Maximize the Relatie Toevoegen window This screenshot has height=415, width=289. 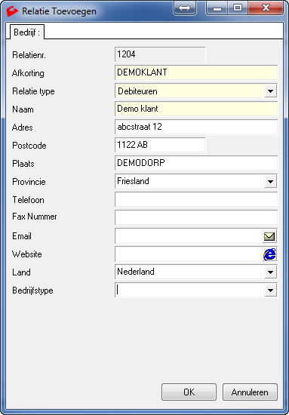[238, 8]
